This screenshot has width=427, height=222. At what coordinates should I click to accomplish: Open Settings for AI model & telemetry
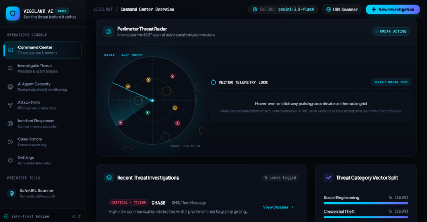[x=42, y=160]
